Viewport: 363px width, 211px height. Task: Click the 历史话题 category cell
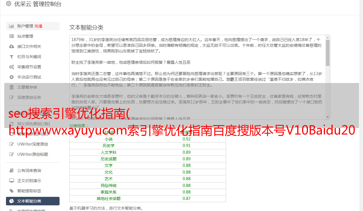[109, 159]
